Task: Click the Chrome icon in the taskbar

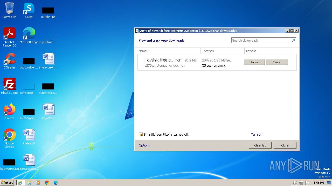Action: pyautogui.click(x=47, y=183)
